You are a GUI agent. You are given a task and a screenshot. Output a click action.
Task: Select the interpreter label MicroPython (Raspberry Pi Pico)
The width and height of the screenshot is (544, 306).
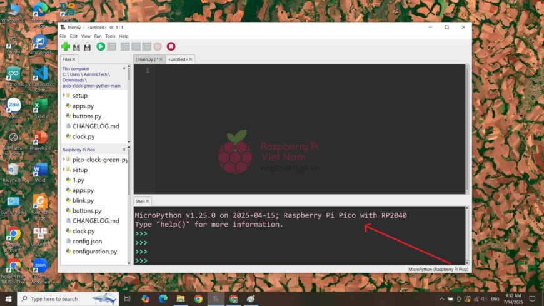[x=438, y=269]
